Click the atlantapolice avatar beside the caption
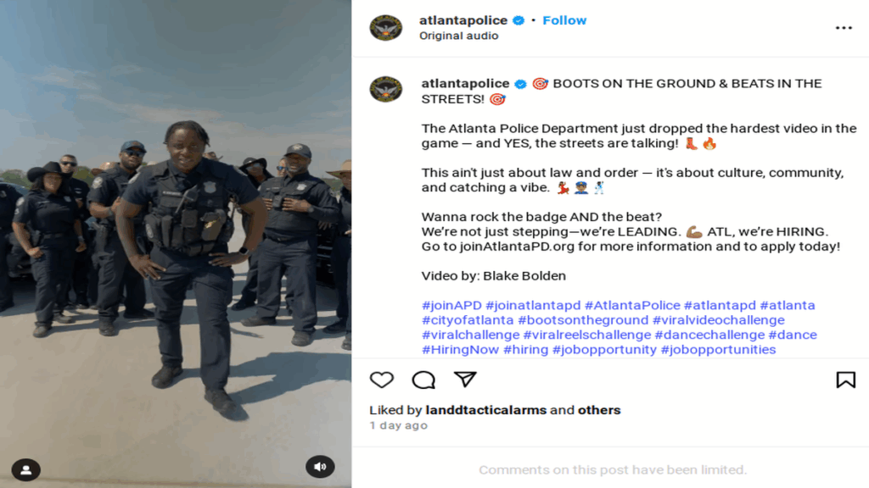 386,89
